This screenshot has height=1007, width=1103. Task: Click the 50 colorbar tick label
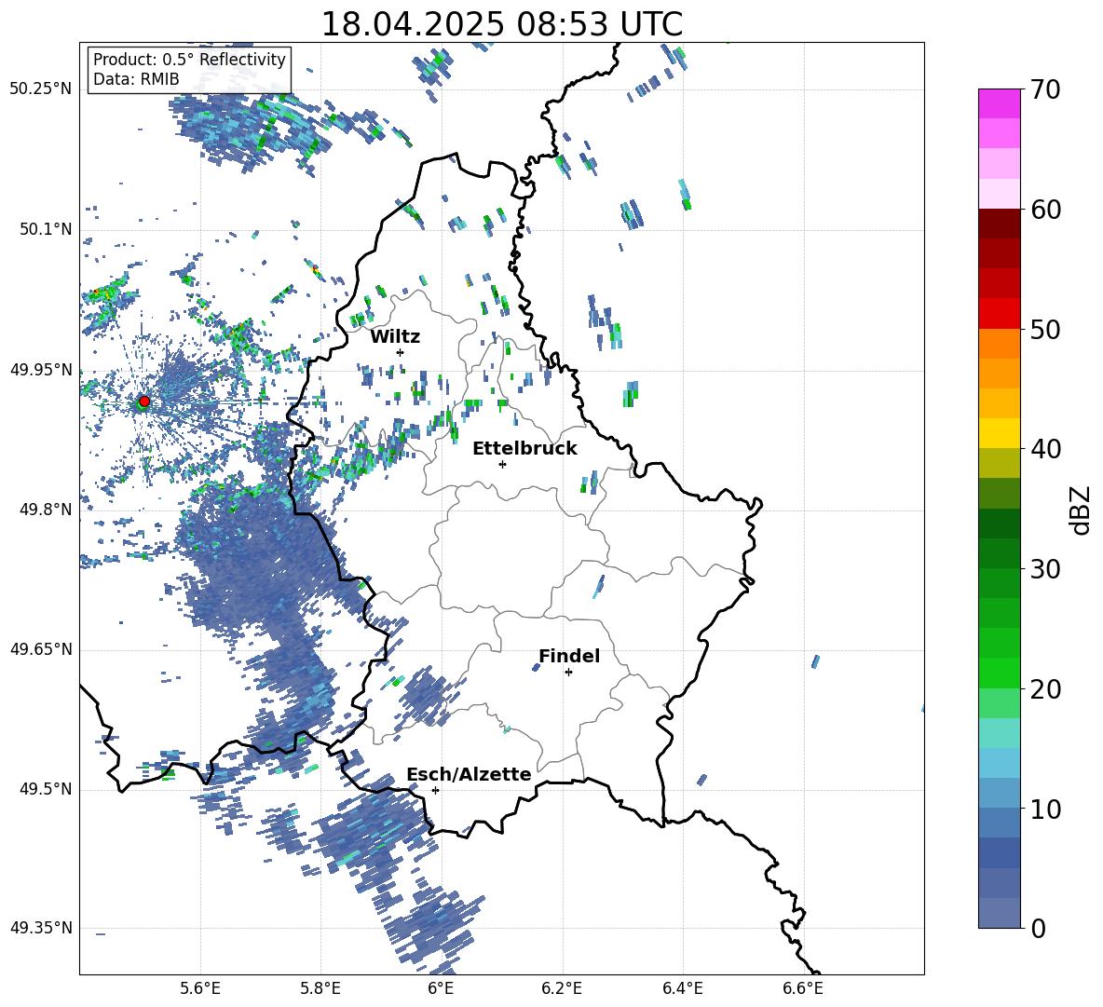click(x=1045, y=330)
